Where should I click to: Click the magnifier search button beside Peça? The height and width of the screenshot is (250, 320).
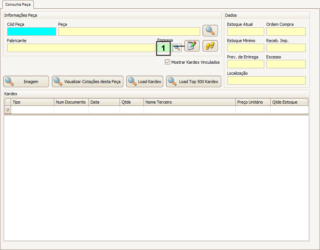point(210,31)
